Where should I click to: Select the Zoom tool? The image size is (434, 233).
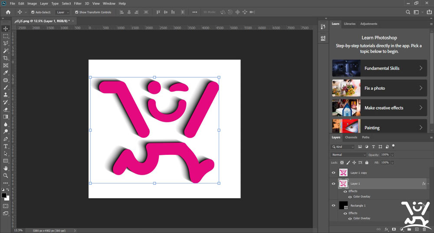[6, 175]
